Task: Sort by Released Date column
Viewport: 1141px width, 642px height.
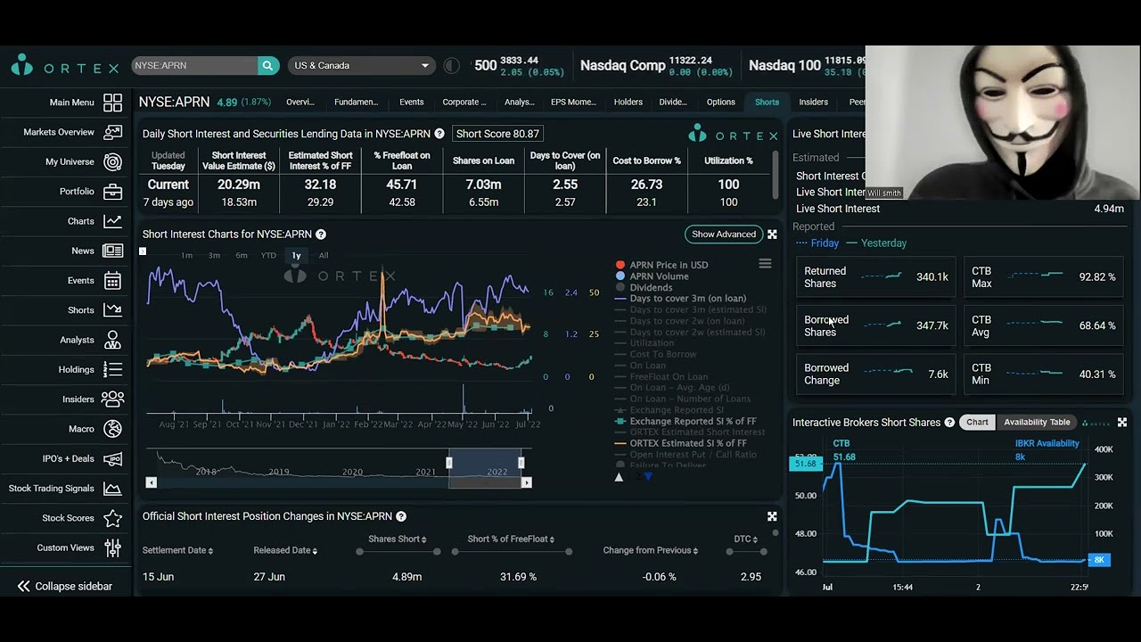Action: pyautogui.click(x=285, y=551)
